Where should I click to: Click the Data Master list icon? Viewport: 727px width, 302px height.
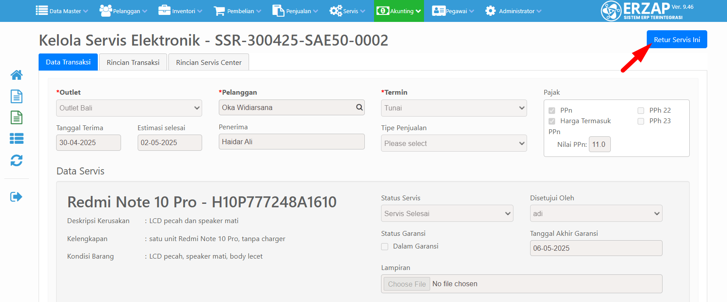point(42,11)
